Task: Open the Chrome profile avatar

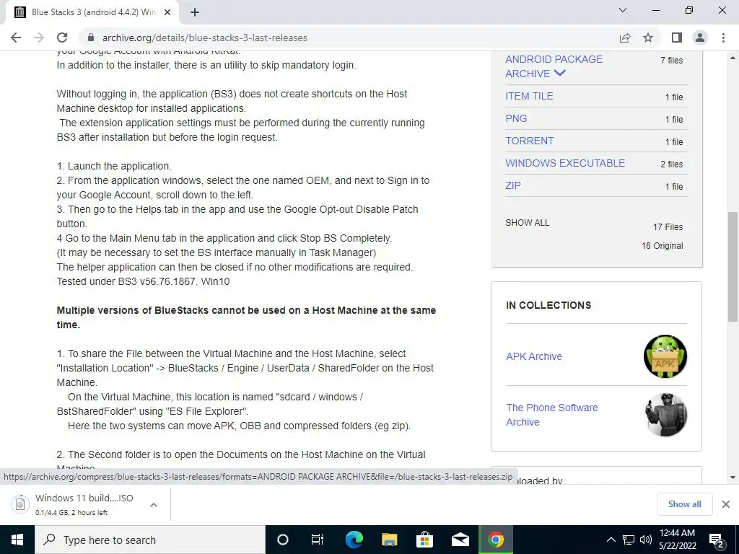Action: click(700, 38)
